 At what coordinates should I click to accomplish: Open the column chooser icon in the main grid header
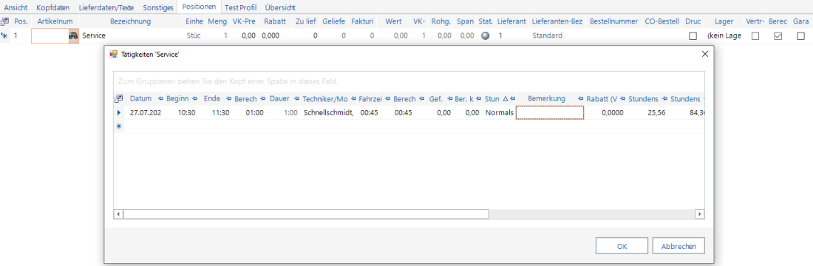pos(4,21)
